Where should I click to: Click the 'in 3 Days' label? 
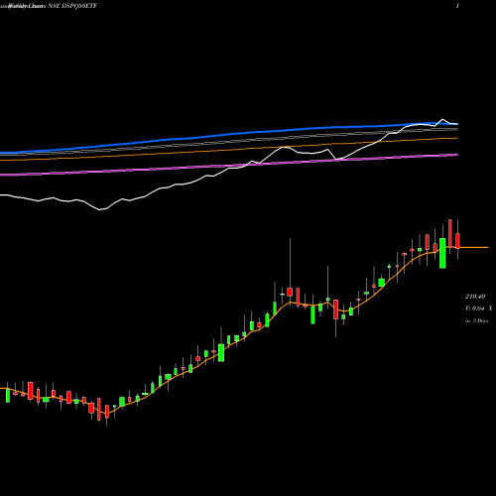(x=476, y=320)
